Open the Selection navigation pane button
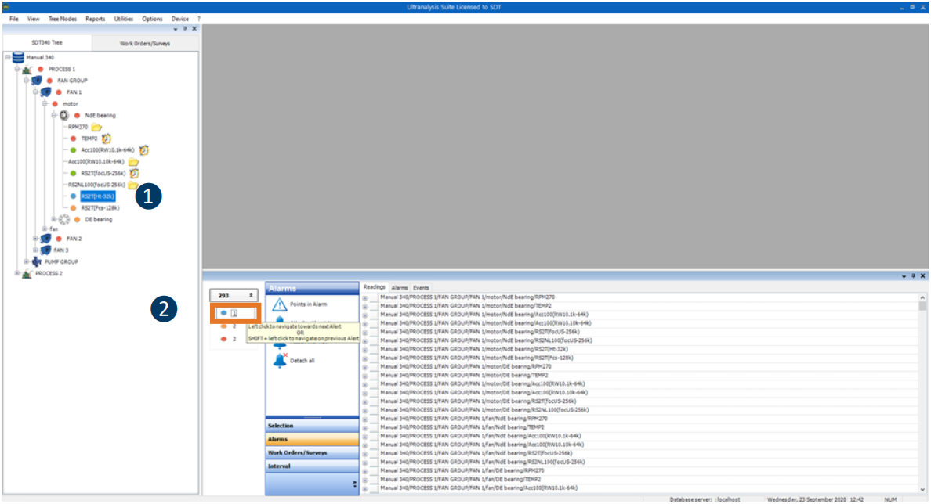The height and width of the screenshot is (504, 931). 312,426
